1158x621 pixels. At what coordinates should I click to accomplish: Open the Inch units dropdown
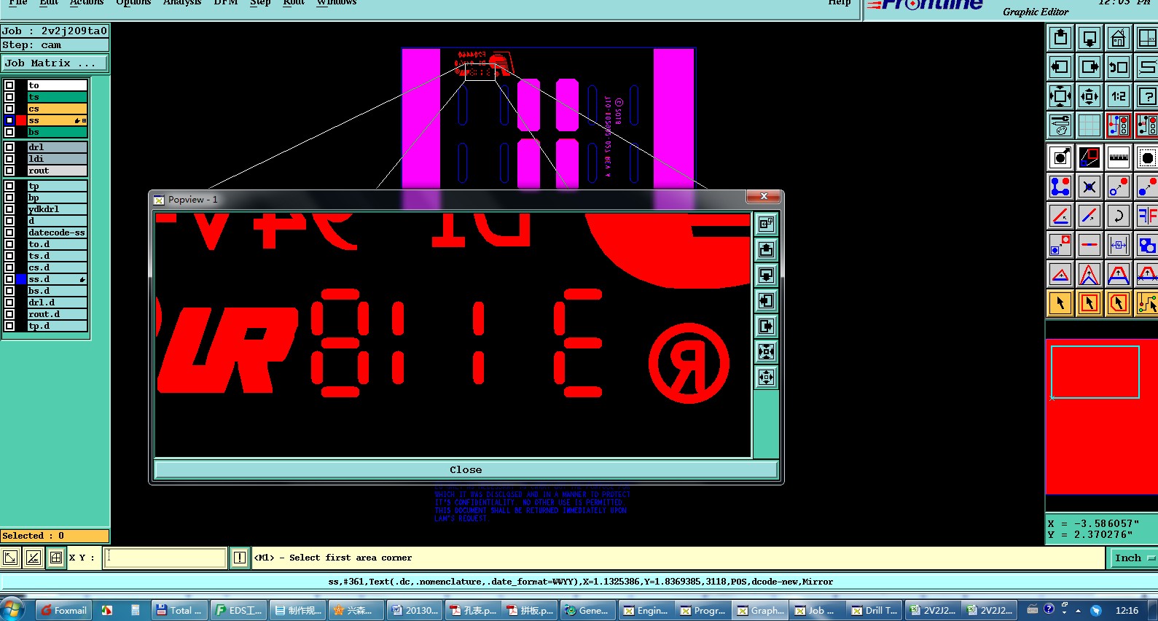click(x=1135, y=558)
